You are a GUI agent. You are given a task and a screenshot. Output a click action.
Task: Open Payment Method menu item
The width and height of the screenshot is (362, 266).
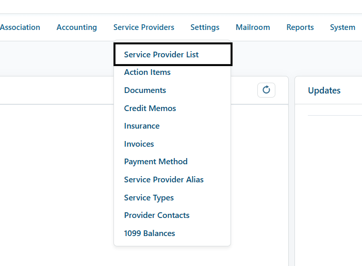pyautogui.click(x=156, y=162)
